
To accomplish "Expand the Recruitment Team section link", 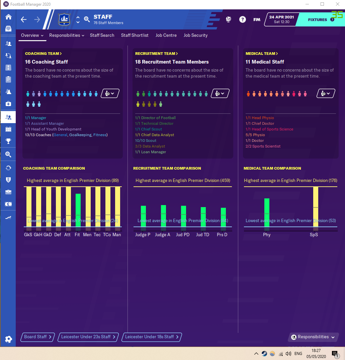I will click(156, 54).
